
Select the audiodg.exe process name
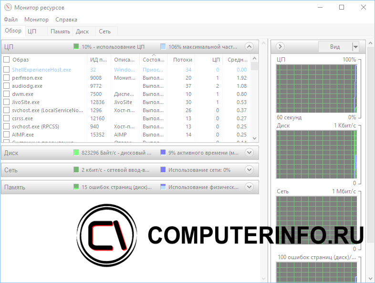point(27,86)
